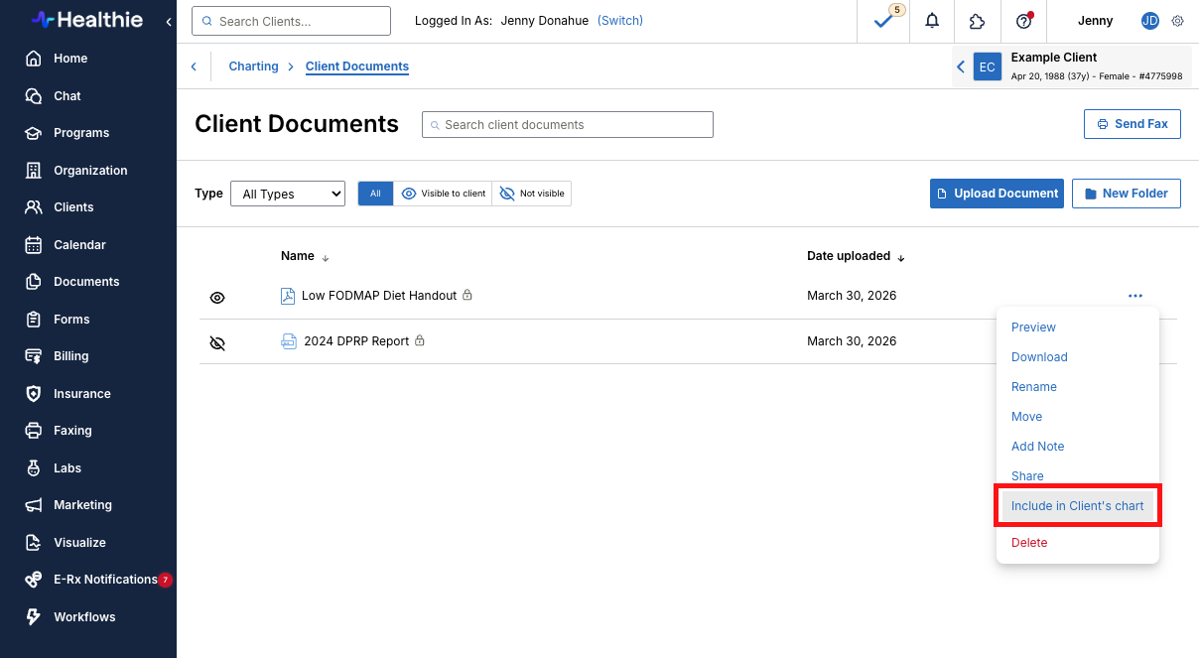Open the settings gear icon
Viewport: 1199px width, 658px height.
(x=1178, y=21)
